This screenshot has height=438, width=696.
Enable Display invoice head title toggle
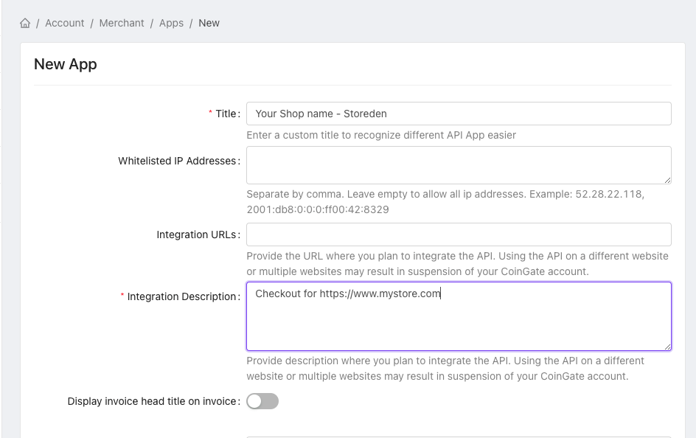[262, 401]
